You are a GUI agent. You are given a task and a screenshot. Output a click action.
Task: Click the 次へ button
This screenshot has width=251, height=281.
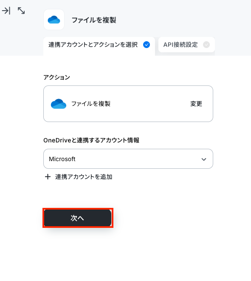tap(78, 218)
